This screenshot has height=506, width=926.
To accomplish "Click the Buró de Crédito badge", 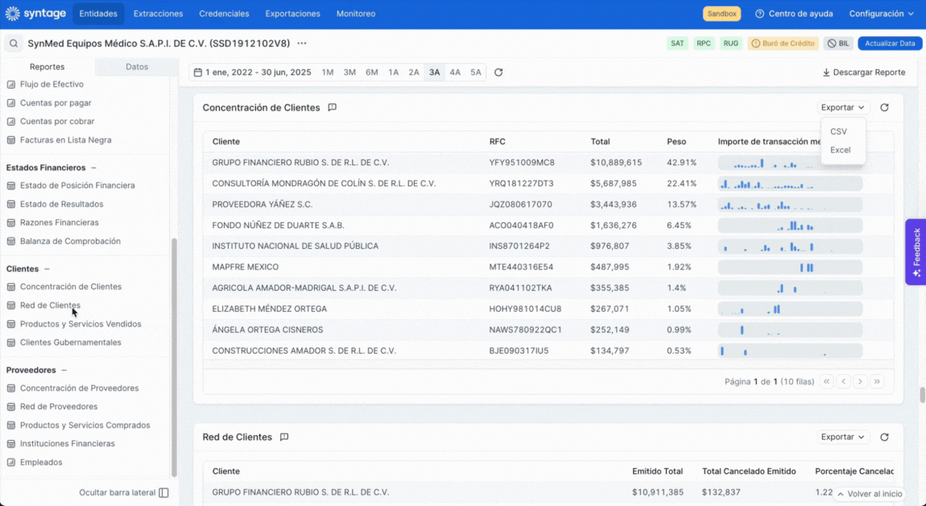I will [x=783, y=44].
